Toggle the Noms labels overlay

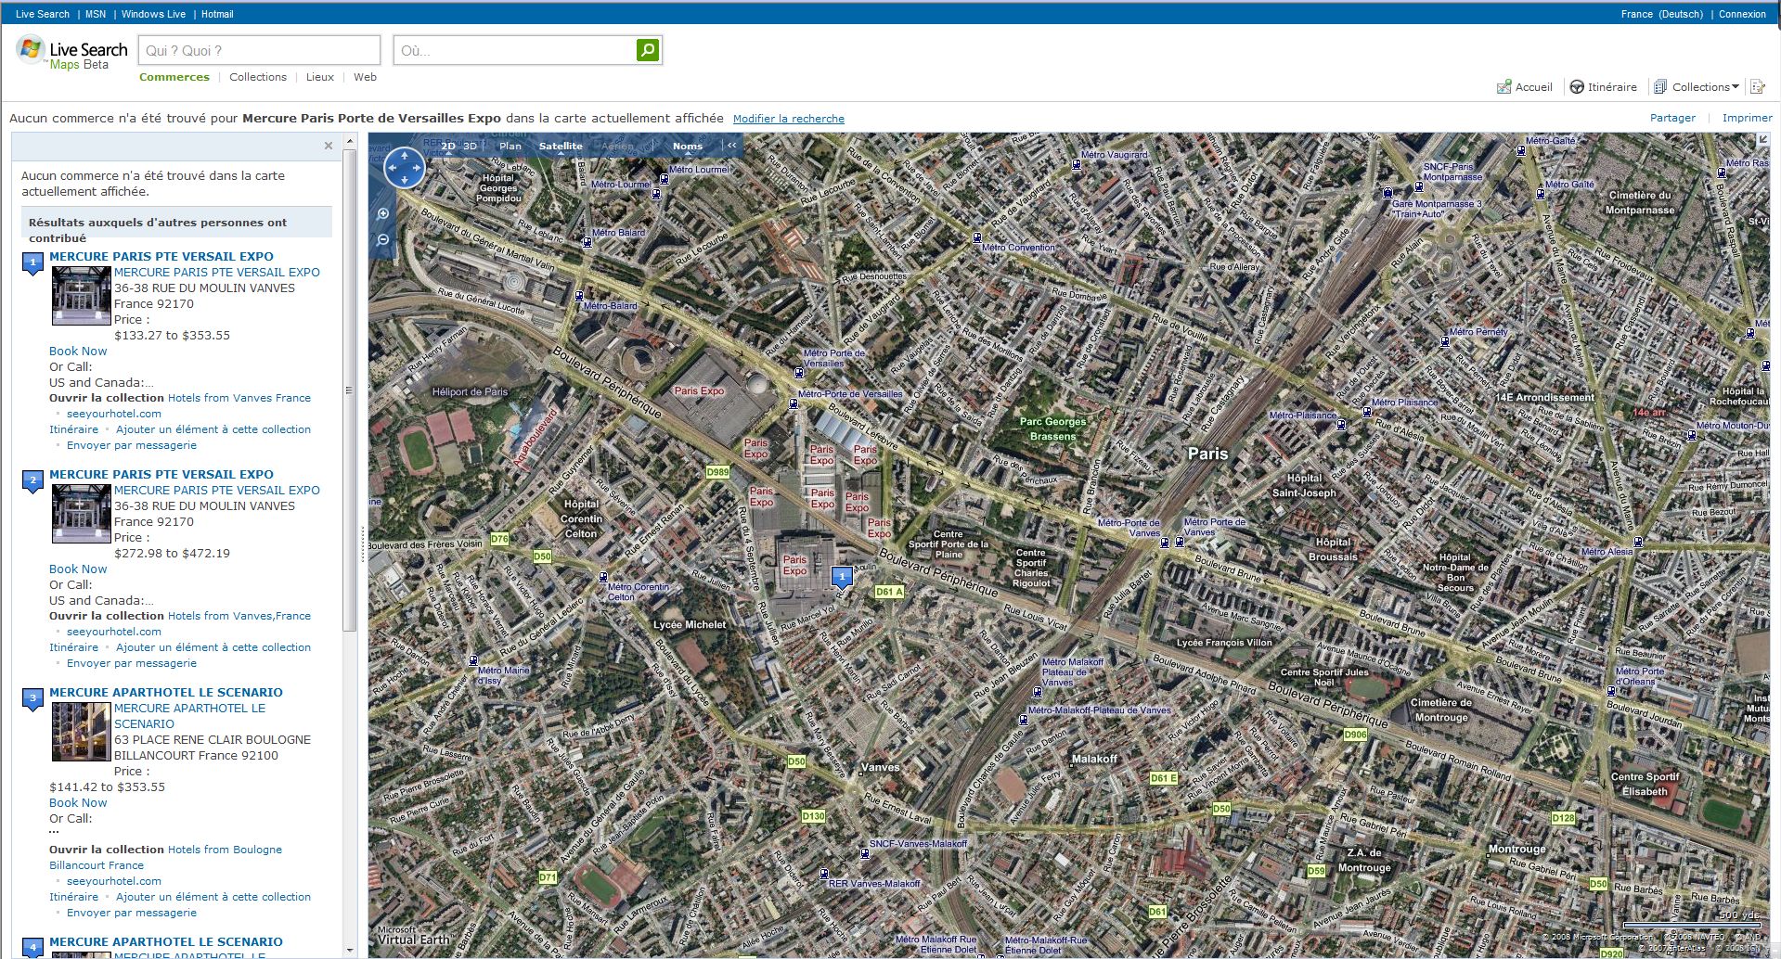point(688,147)
